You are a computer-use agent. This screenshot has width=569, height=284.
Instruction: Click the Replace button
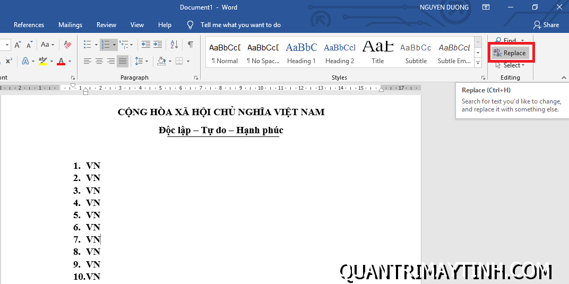coord(510,53)
